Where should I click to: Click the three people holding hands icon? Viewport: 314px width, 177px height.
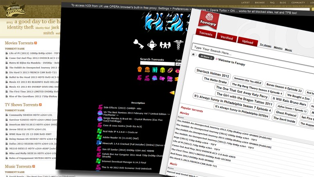pyautogui.click(x=165, y=45)
